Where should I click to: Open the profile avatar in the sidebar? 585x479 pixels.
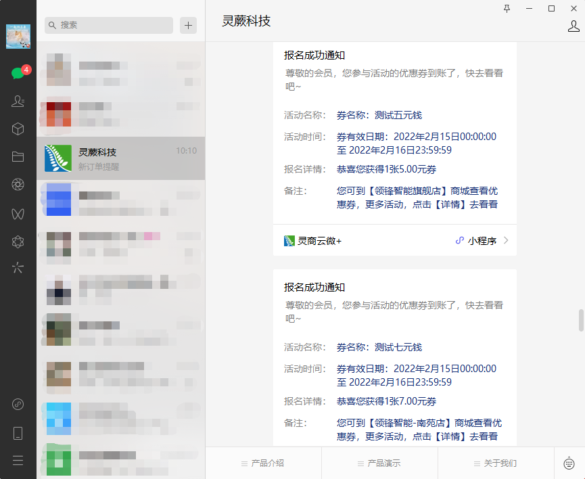click(18, 37)
